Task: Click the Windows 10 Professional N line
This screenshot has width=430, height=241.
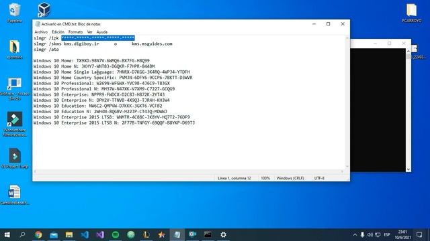Action: (104, 89)
